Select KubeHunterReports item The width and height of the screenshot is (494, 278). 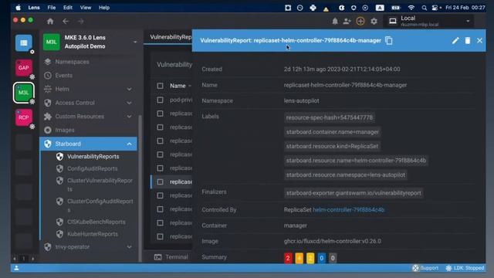tap(93, 234)
